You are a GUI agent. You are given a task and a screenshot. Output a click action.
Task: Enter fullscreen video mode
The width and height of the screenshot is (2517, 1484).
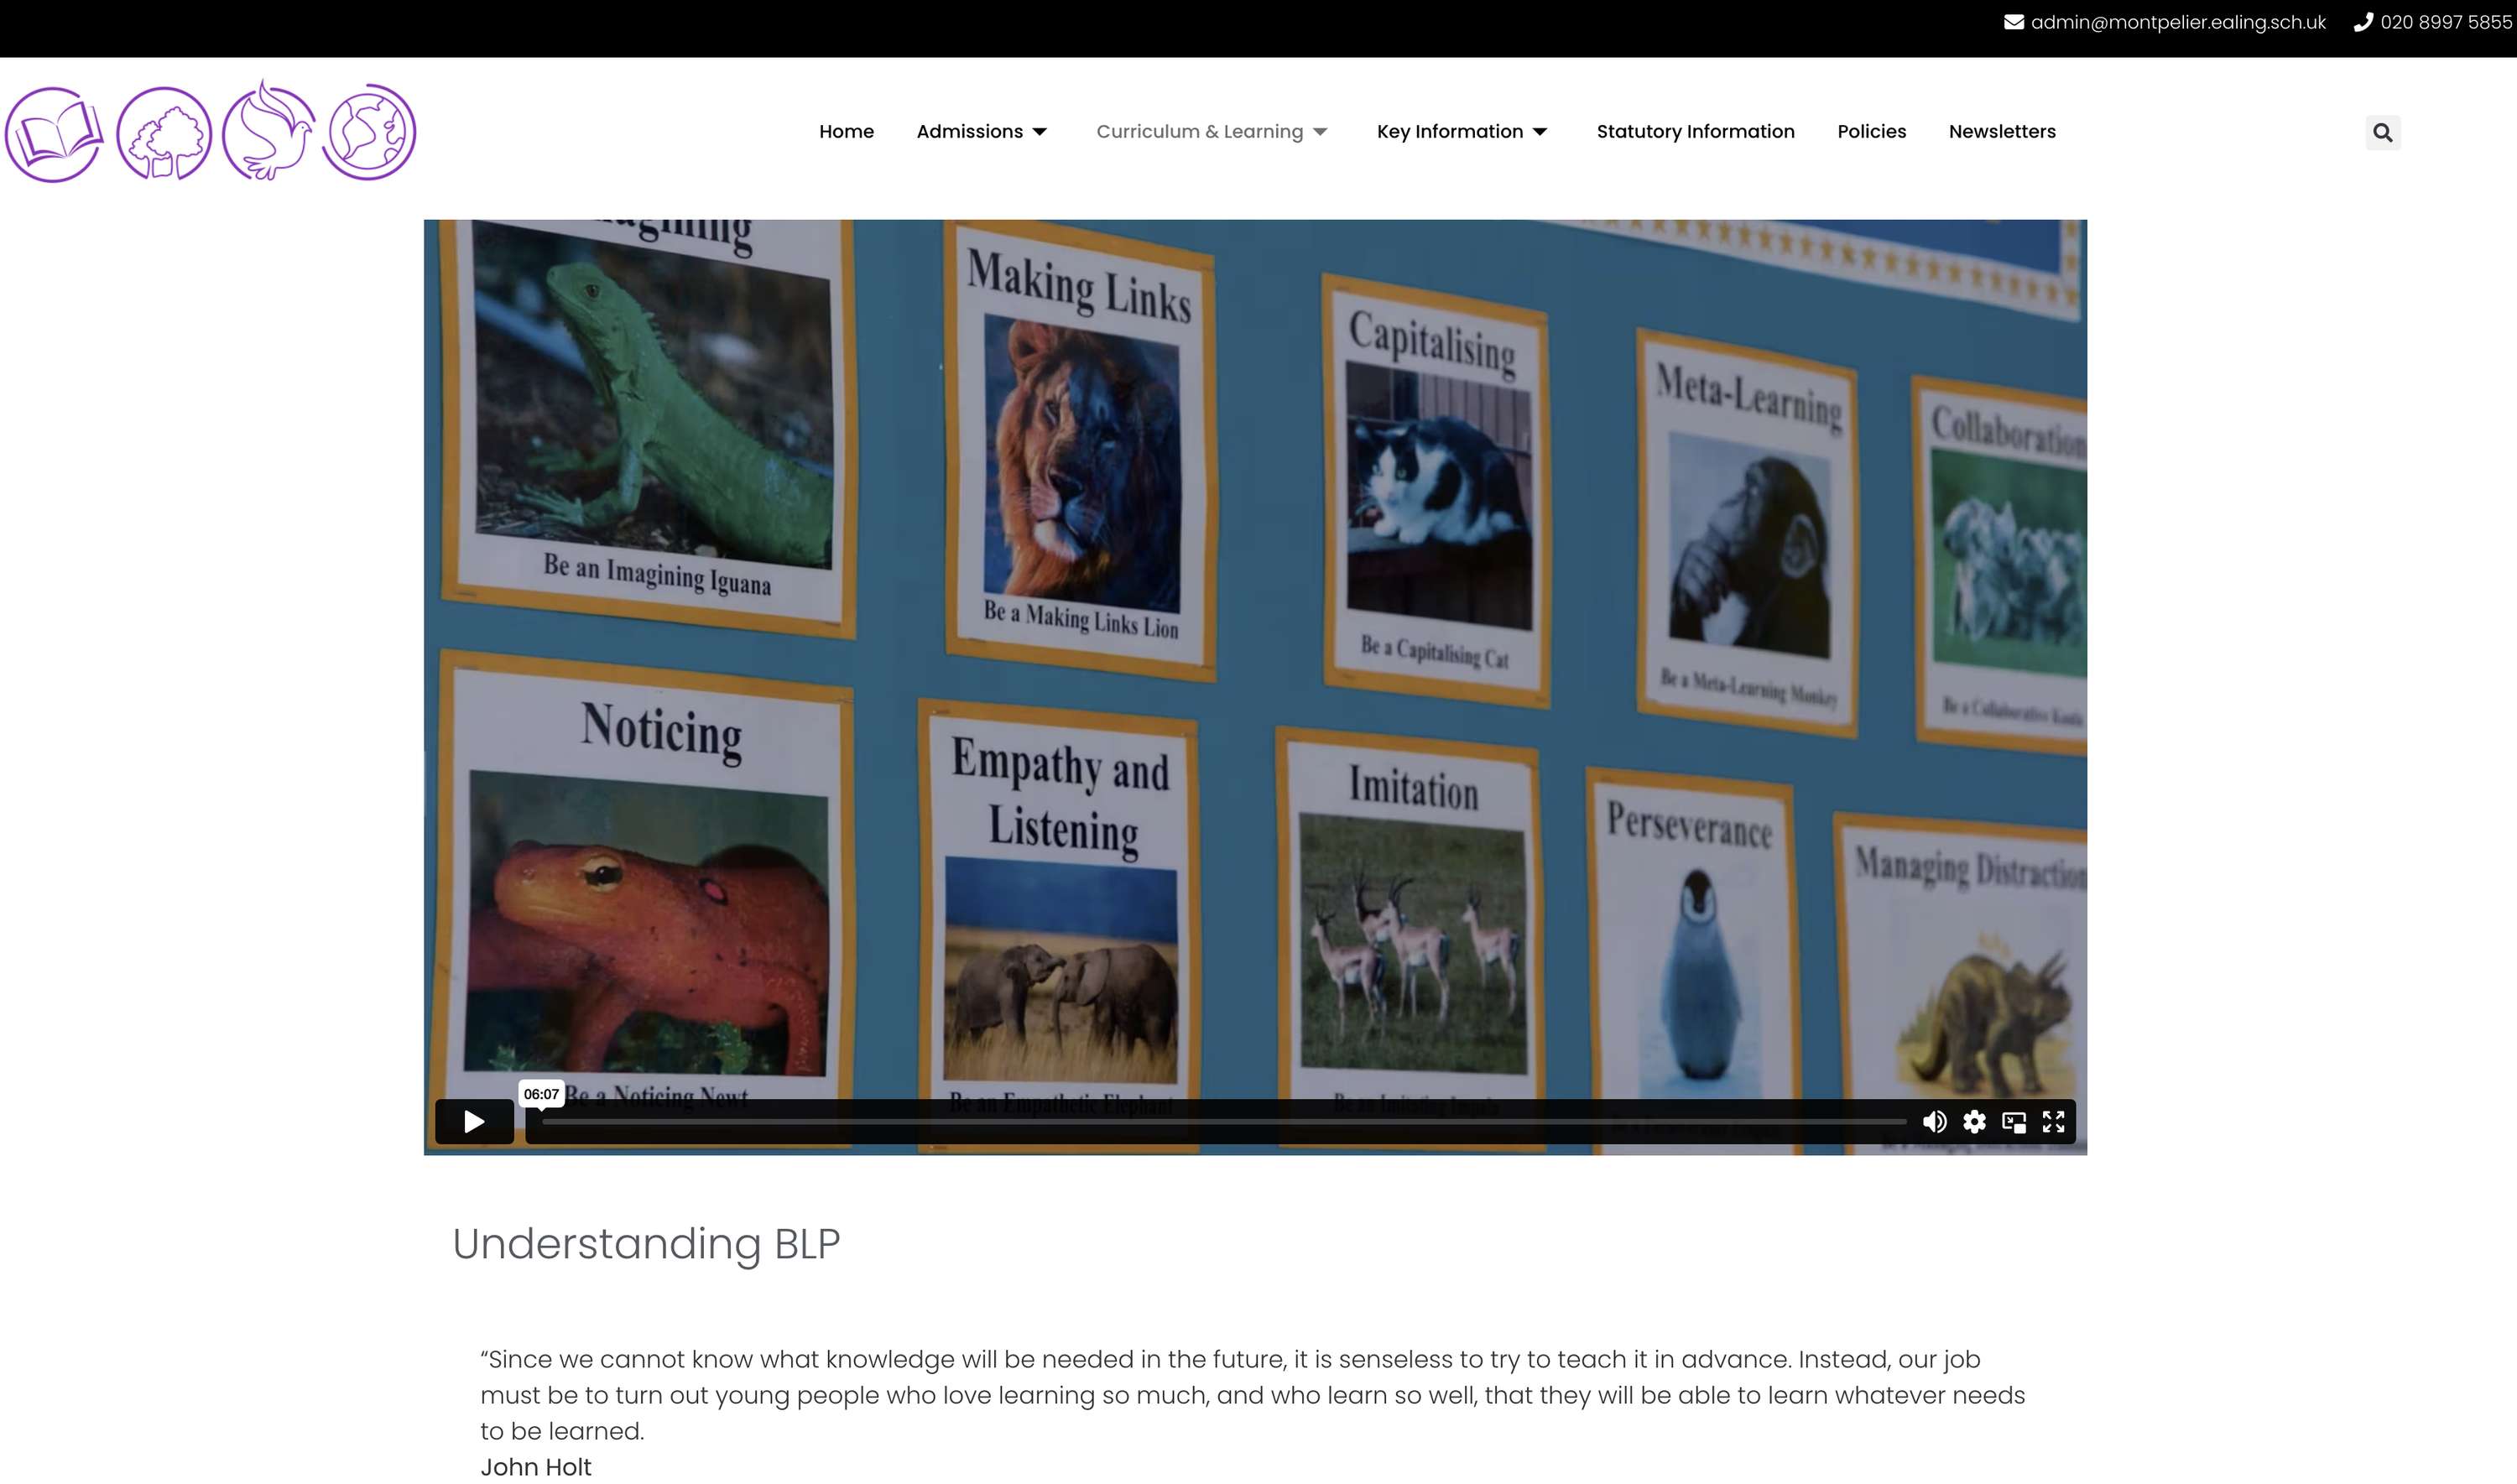(x=2053, y=1121)
